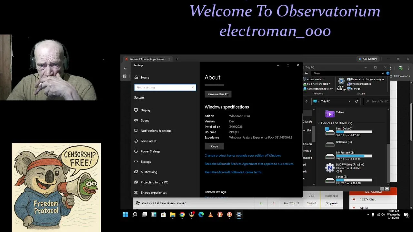Click Ask Gemini in Chrome

[x=368, y=59]
